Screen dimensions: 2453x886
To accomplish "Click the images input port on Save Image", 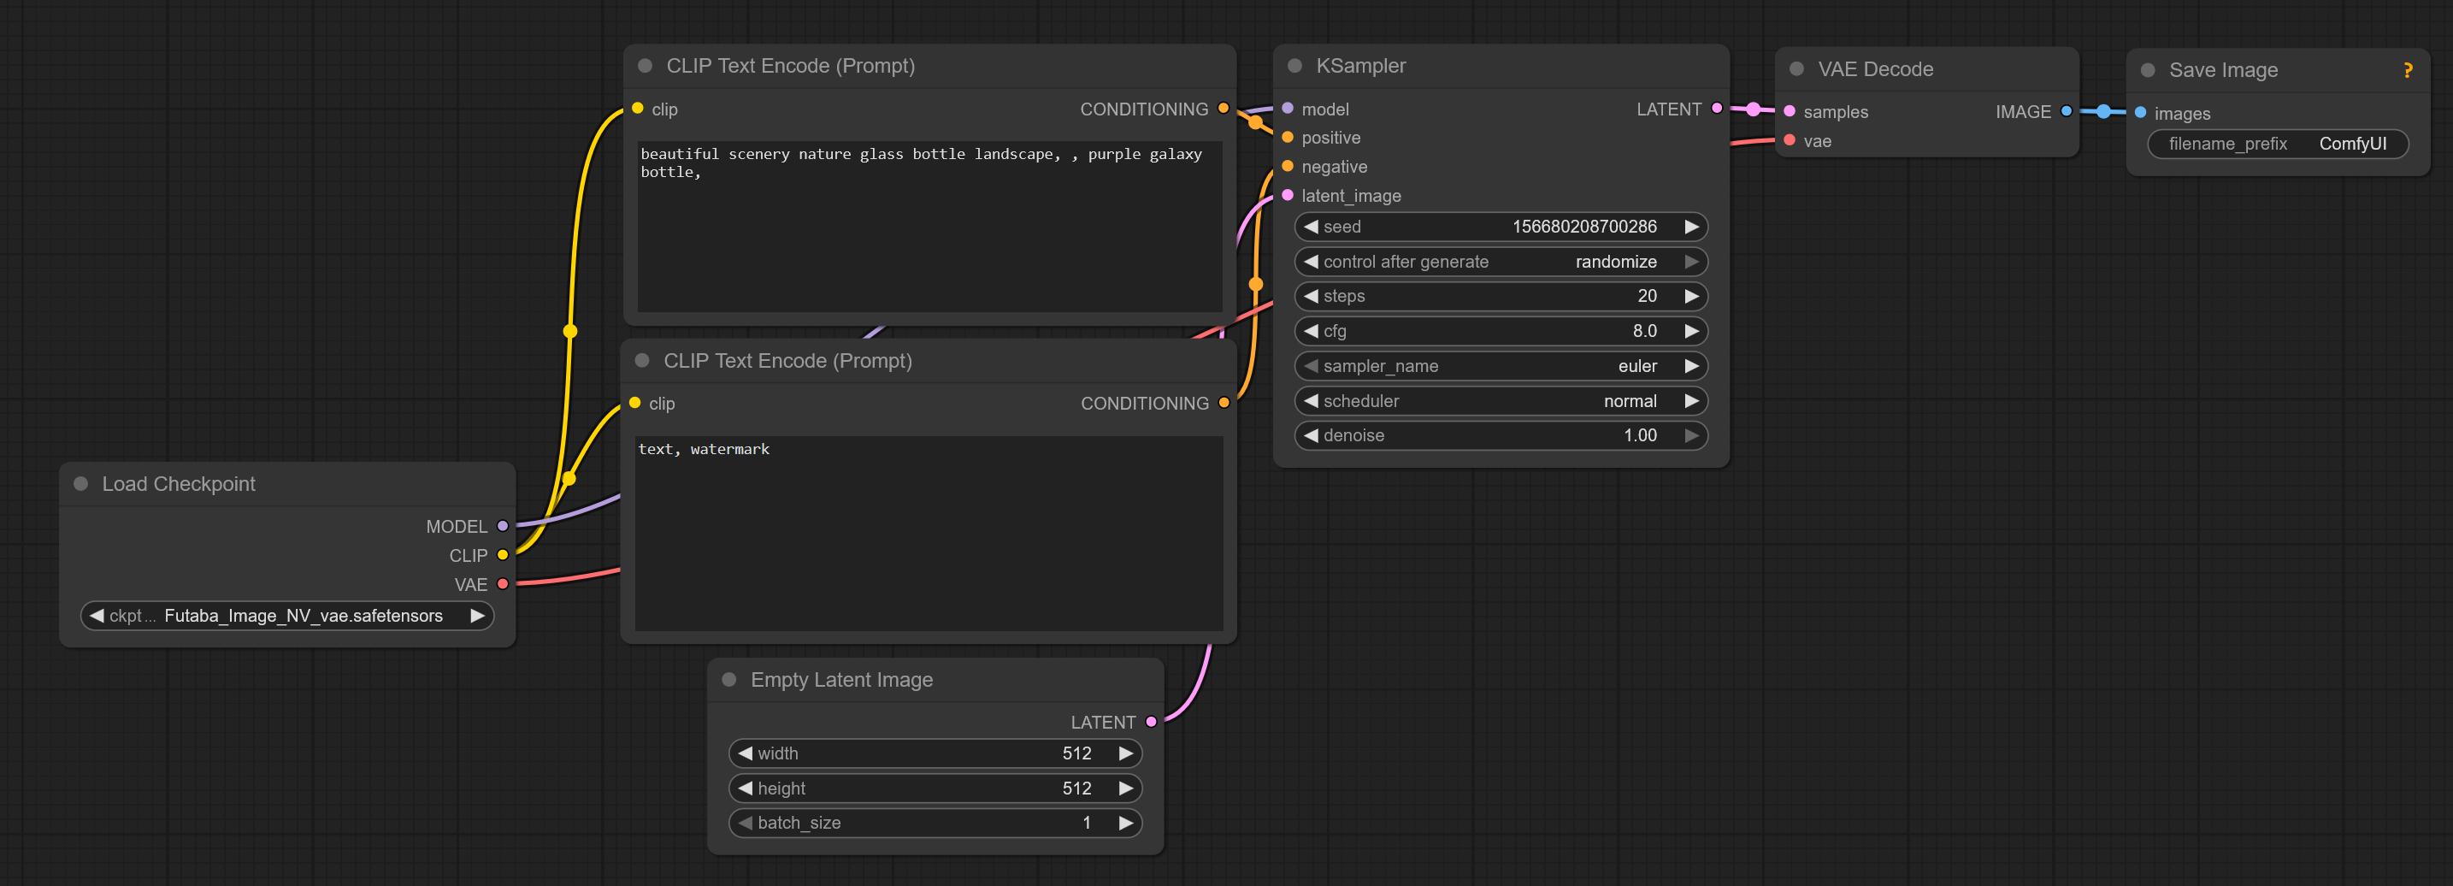I will [2140, 114].
